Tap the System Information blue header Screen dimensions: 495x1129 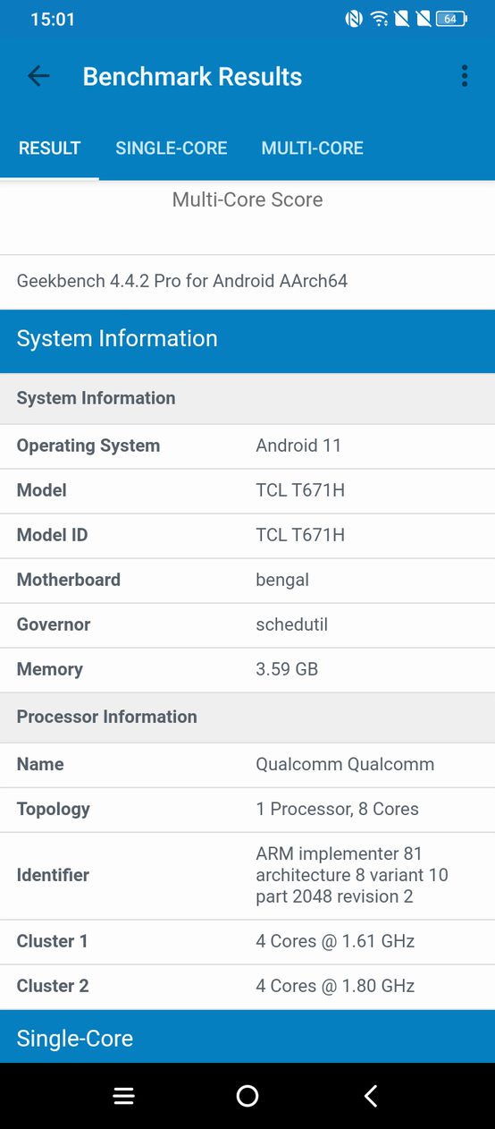point(247,338)
